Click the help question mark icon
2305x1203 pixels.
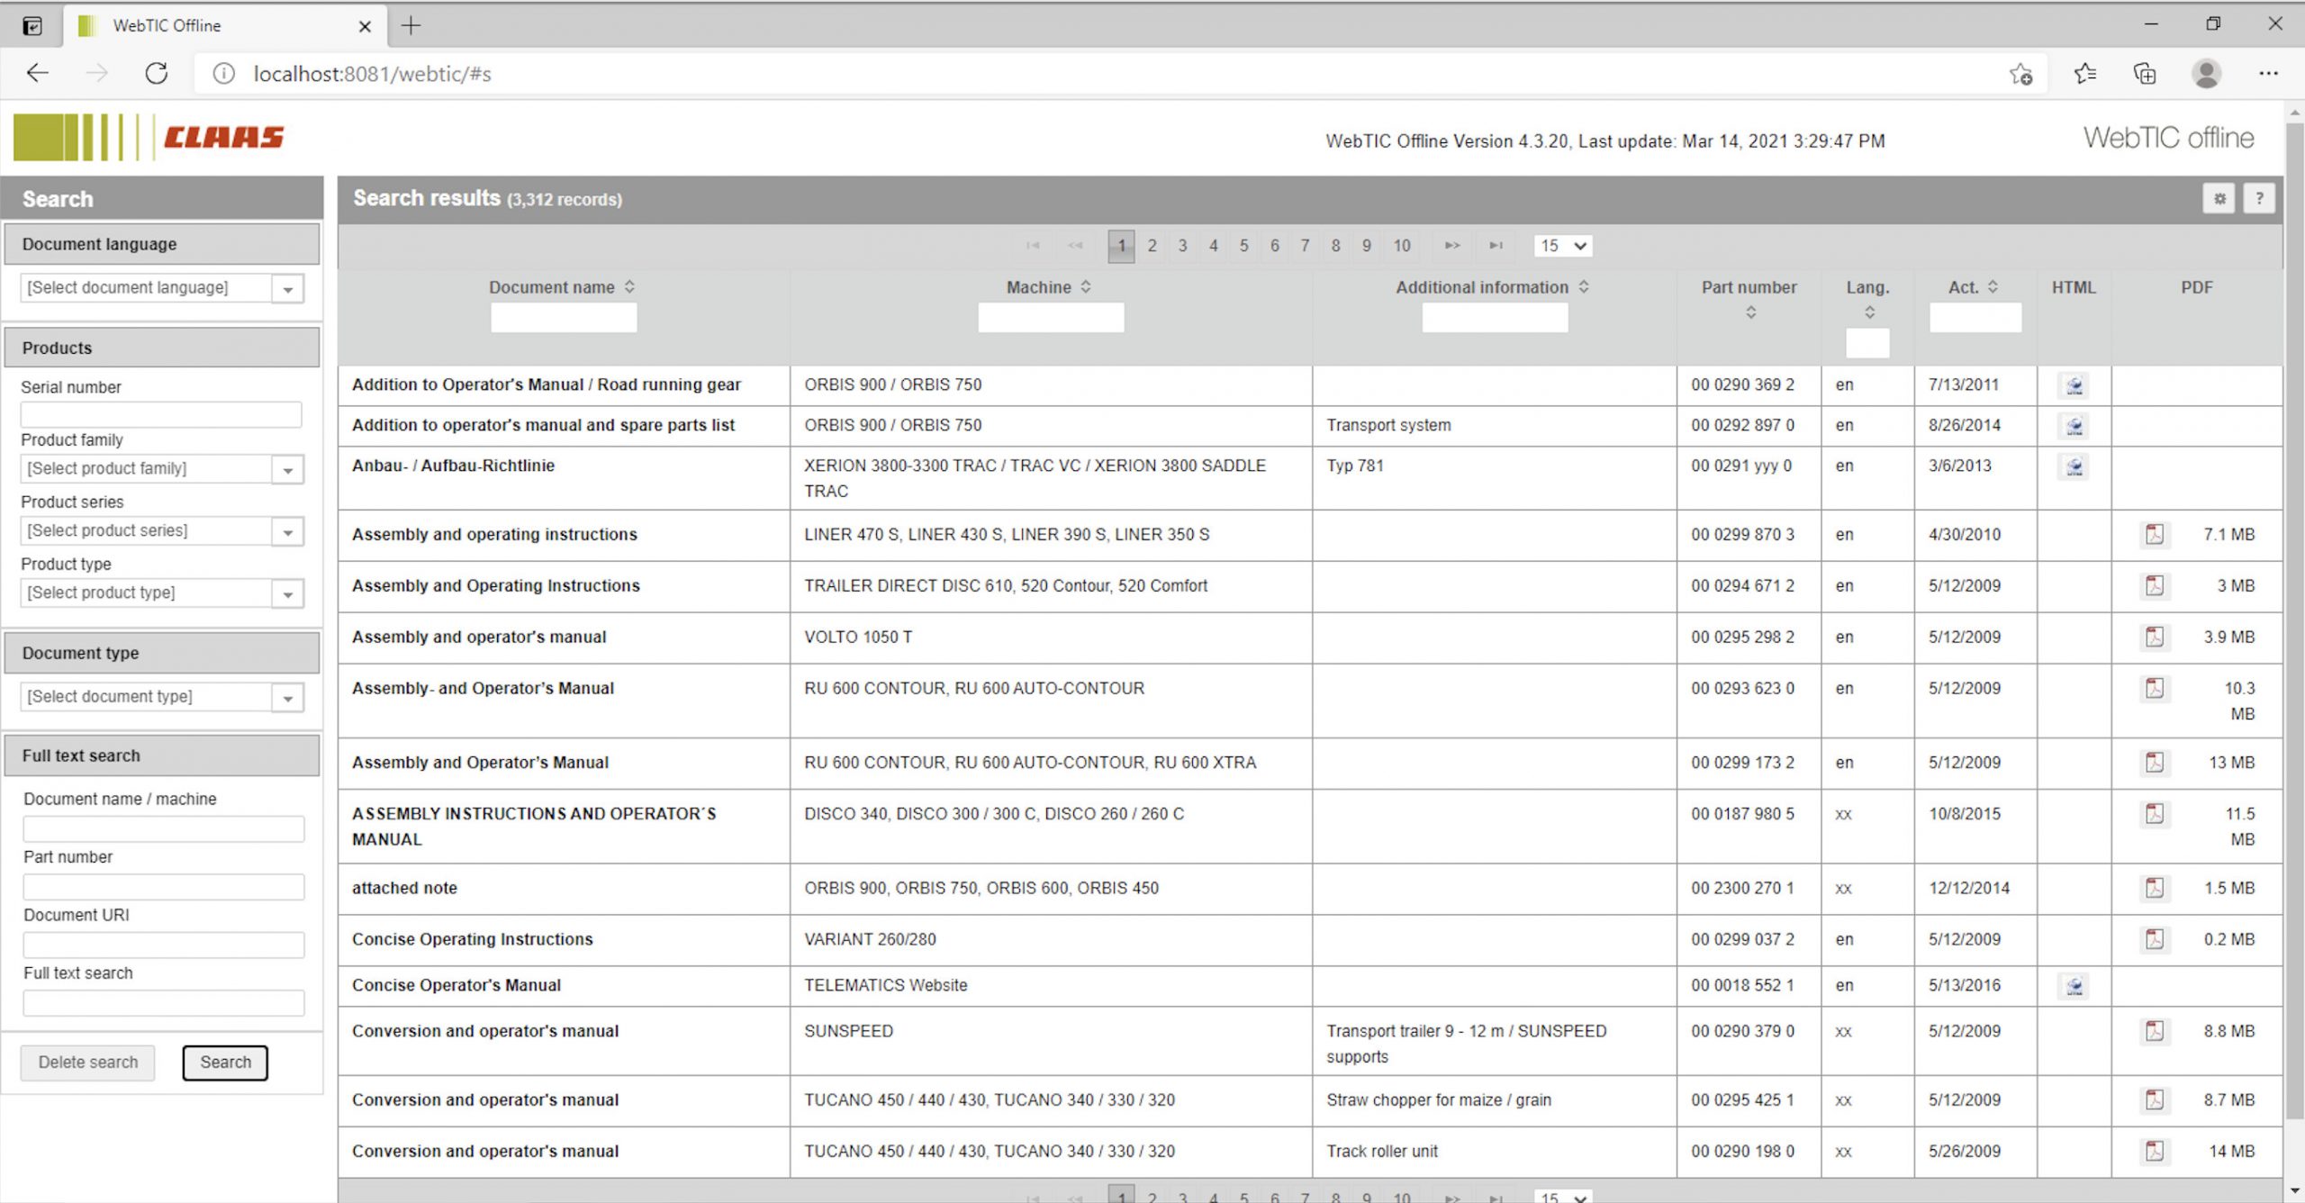2259,198
